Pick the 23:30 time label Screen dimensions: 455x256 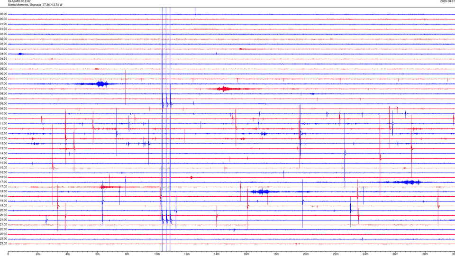[x=3, y=244]
